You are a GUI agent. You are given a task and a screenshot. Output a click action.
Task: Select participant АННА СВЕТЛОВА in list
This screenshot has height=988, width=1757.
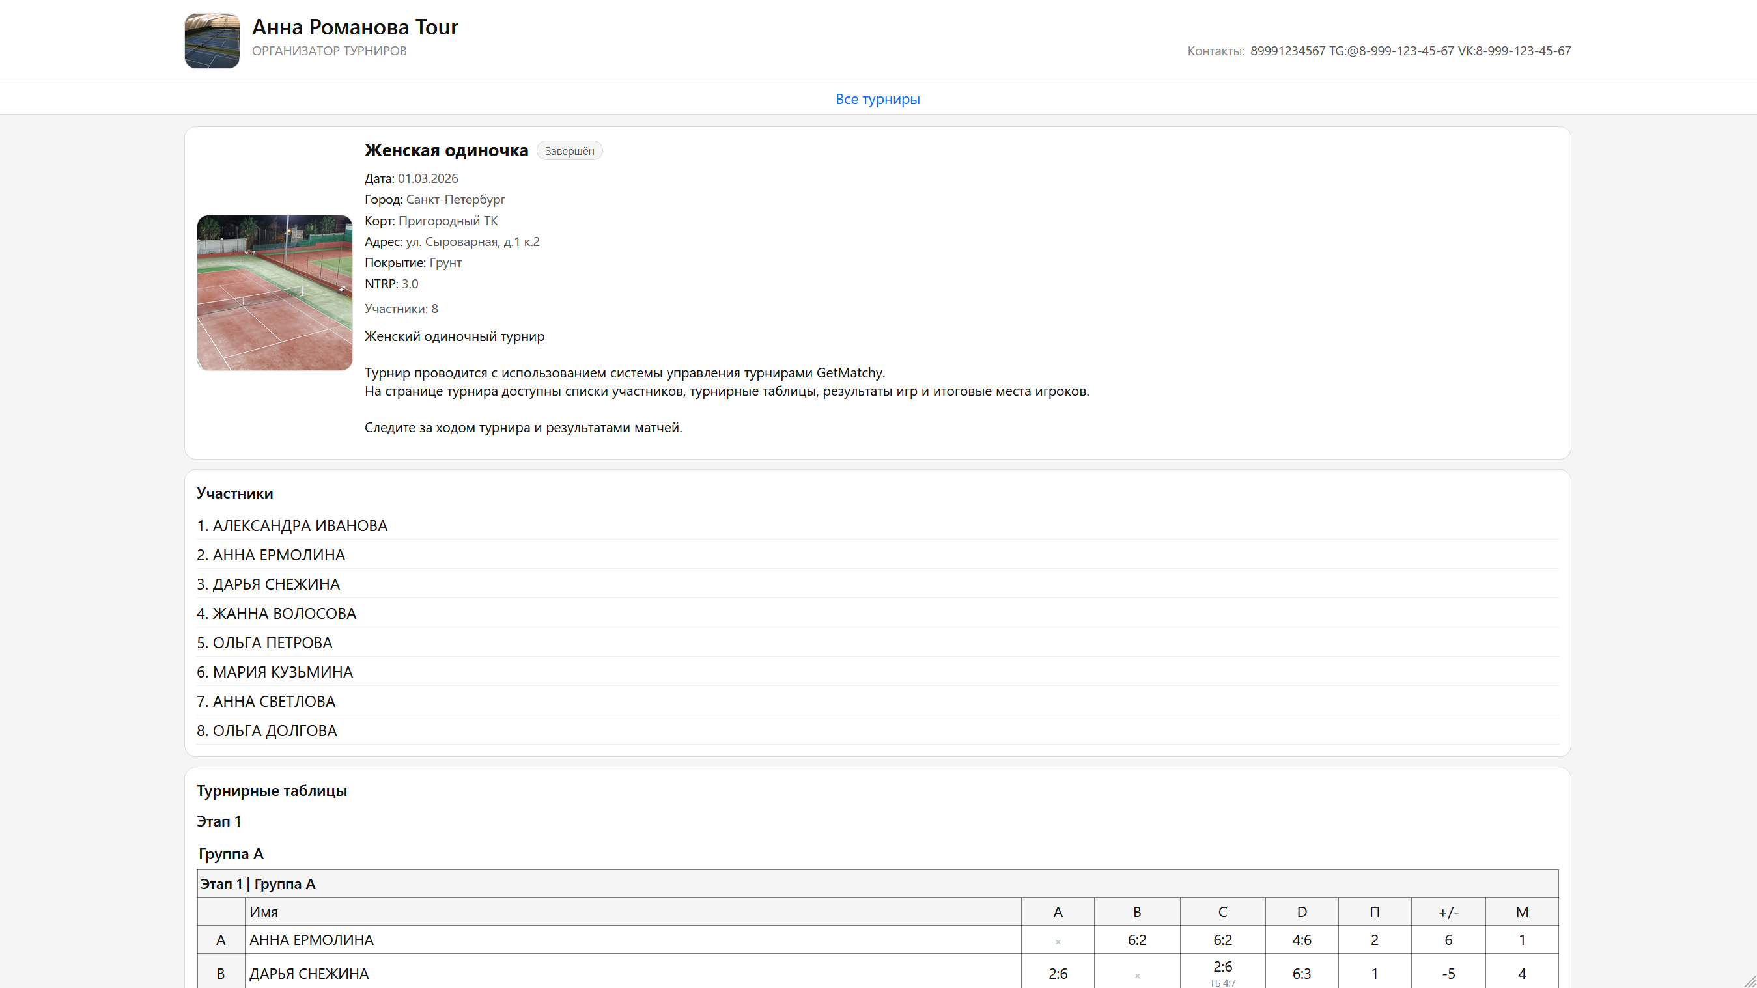266,702
